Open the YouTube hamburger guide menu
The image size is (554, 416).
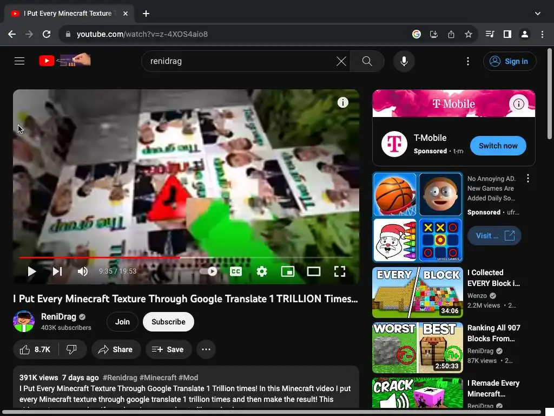coord(19,61)
